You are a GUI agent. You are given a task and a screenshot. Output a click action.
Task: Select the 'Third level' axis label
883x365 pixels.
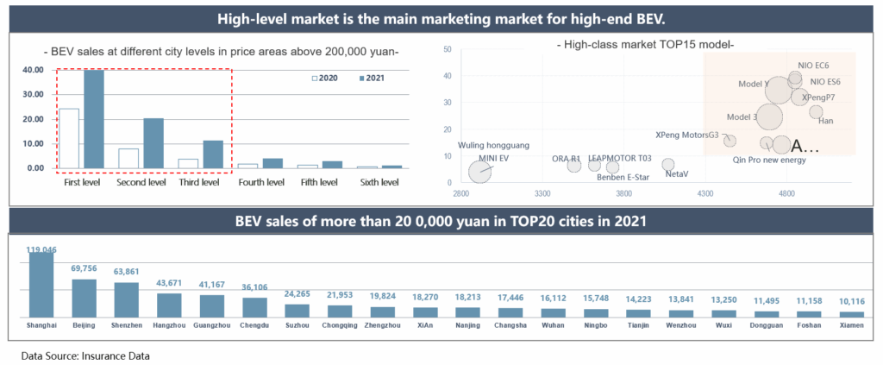(x=200, y=183)
